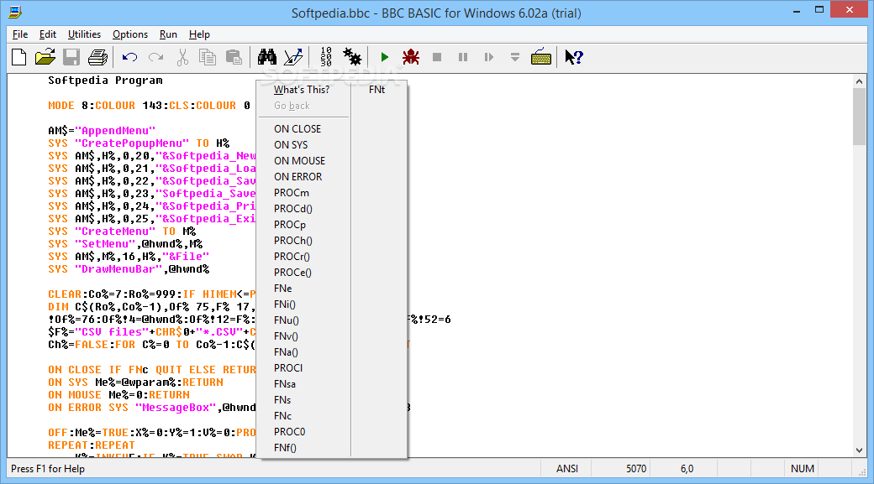This screenshot has width=874, height=484.
Task: Click the New file icon
Action: [19, 57]
